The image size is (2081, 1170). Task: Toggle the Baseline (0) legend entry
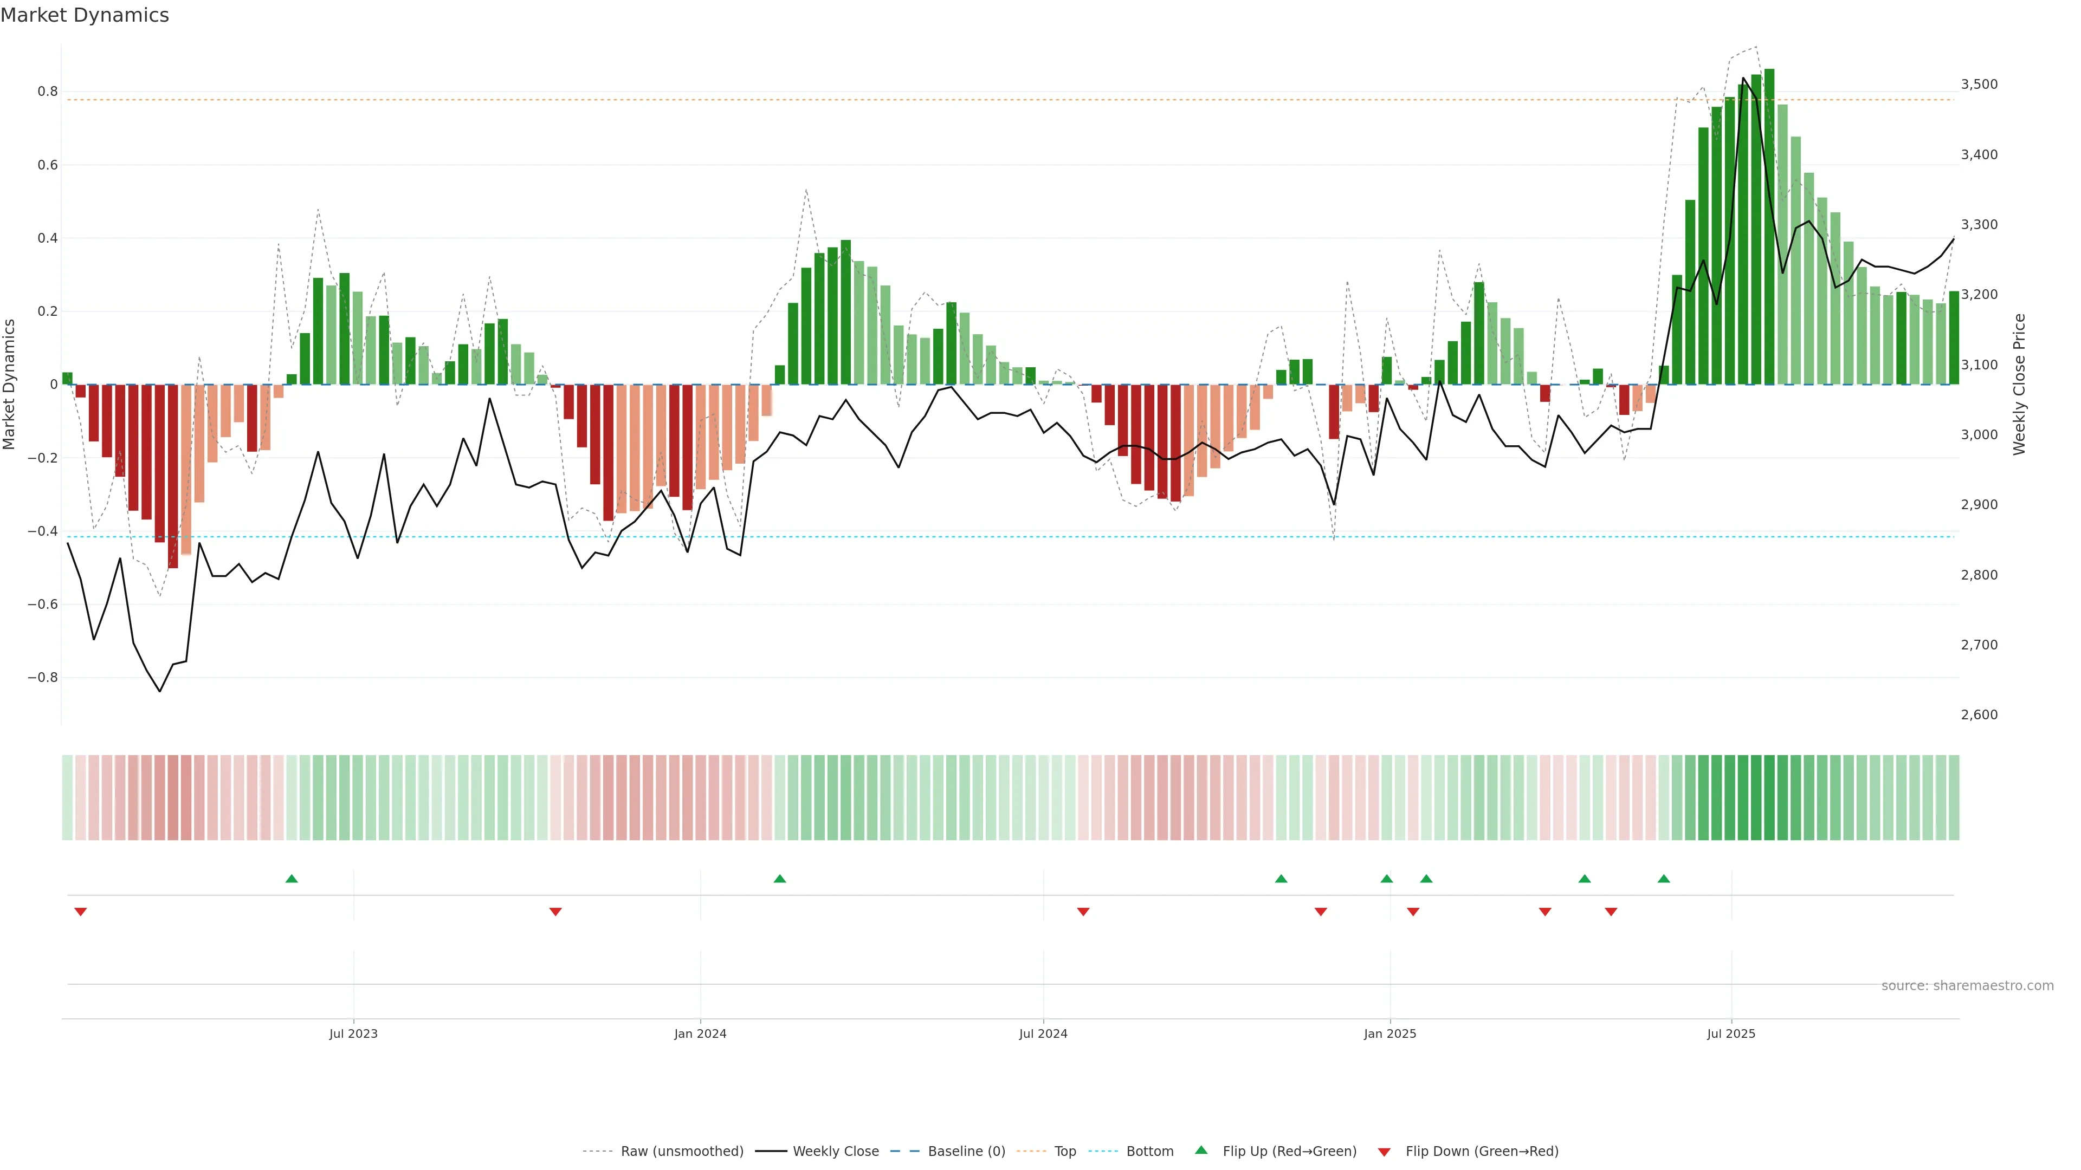966,1150
